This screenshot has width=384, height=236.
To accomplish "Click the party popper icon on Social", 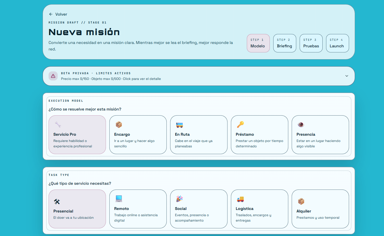I will pos(179,199).
